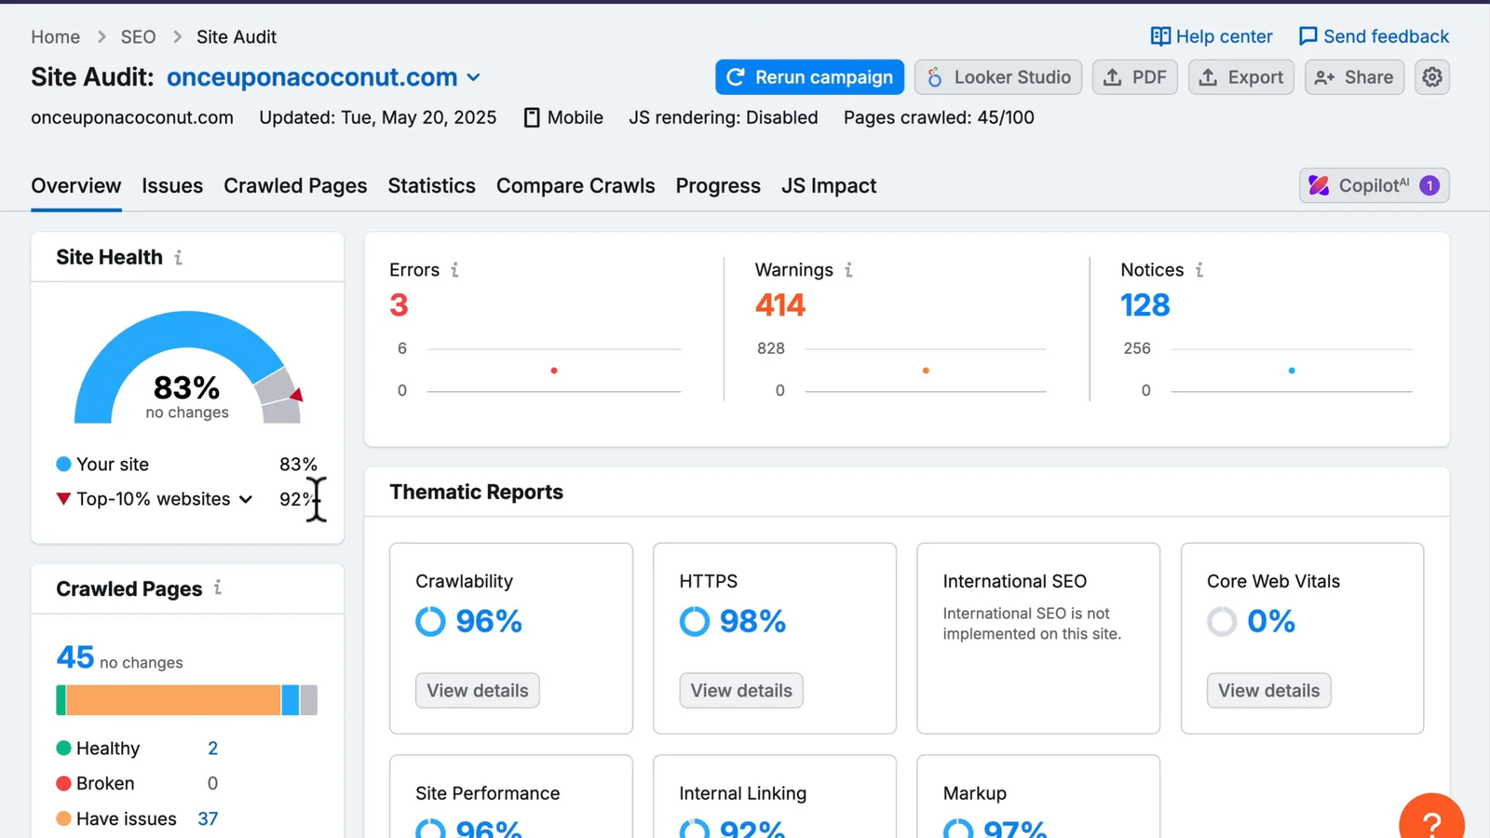View details for Crawlability report
The width and height of the screenshot is (1490, 838).
coord(478,690)
